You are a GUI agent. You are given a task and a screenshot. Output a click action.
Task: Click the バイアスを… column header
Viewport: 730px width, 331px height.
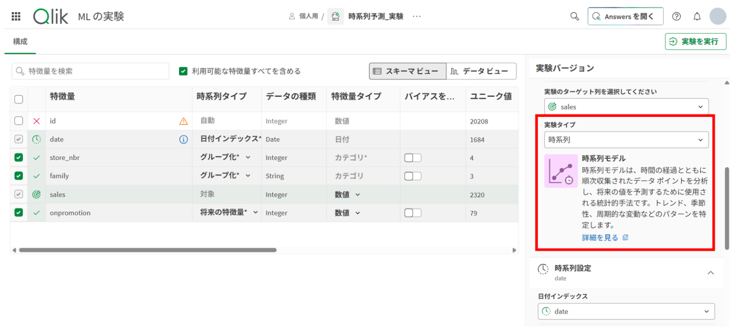(430, 96)
